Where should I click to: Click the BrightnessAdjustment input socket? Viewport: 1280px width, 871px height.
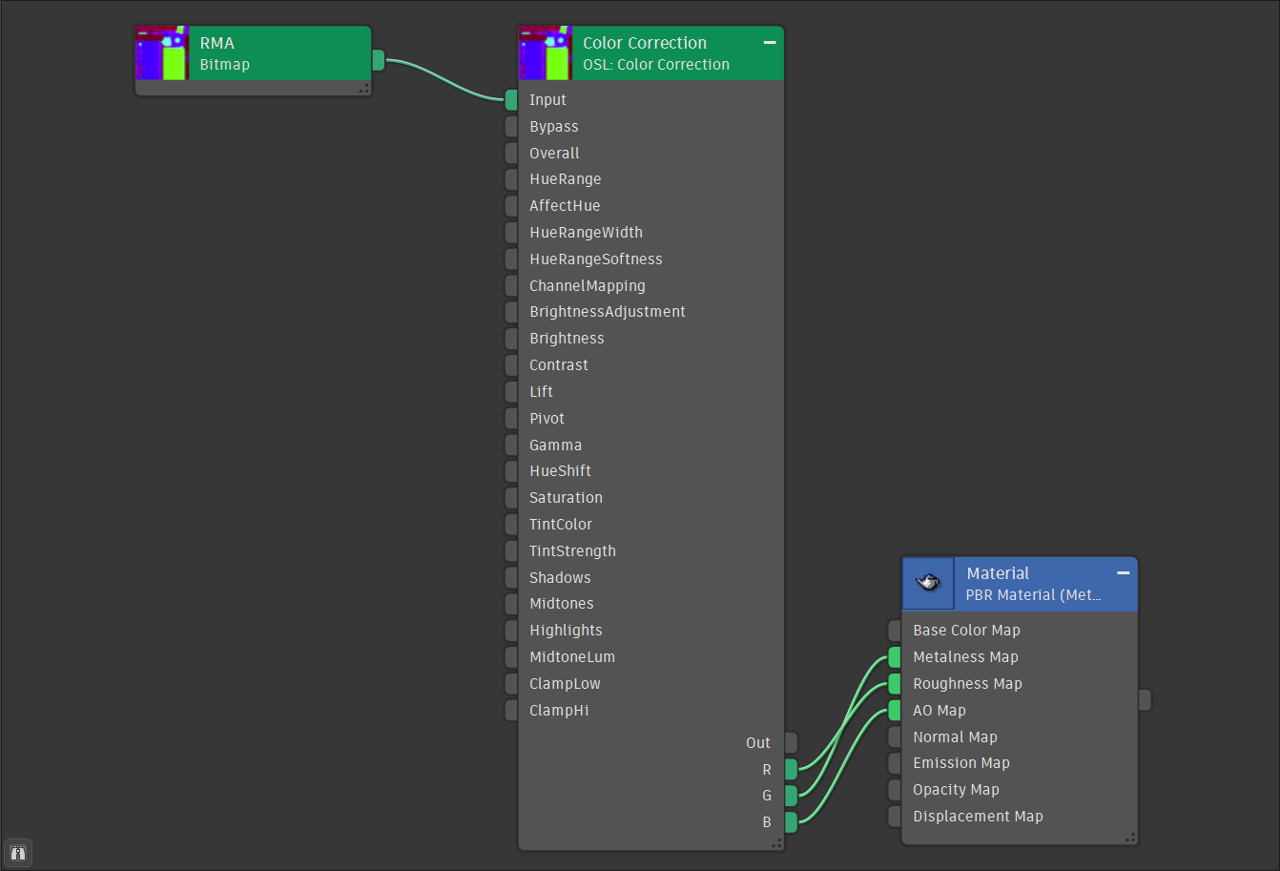pos(511,312)
